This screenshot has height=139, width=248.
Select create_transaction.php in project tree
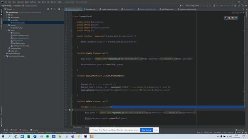(x=21, y=36)
